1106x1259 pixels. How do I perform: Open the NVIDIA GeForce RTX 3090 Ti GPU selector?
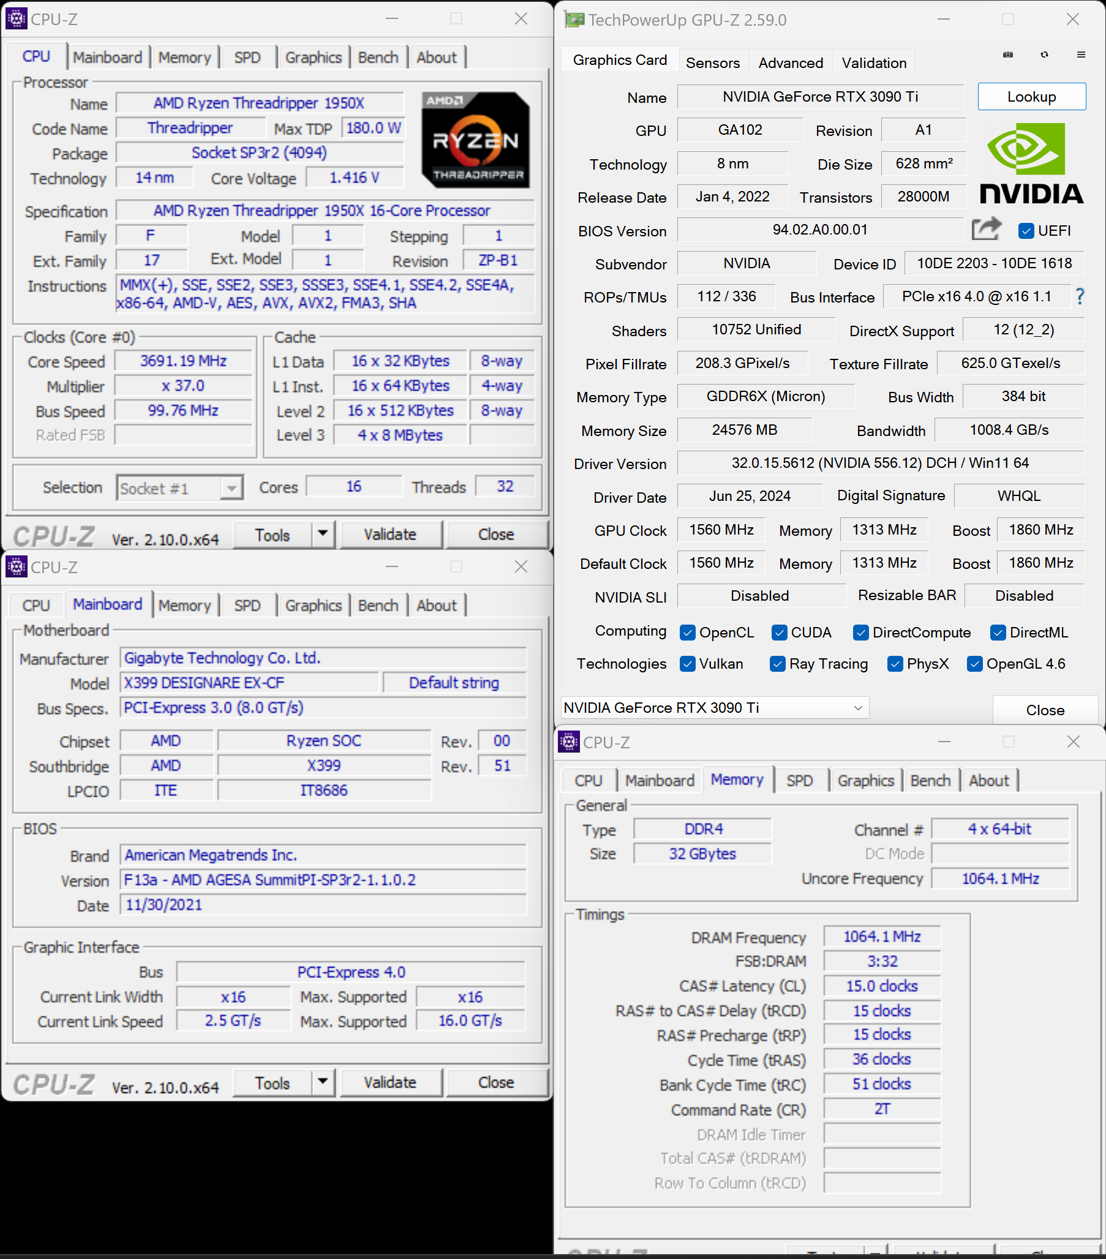715,708
